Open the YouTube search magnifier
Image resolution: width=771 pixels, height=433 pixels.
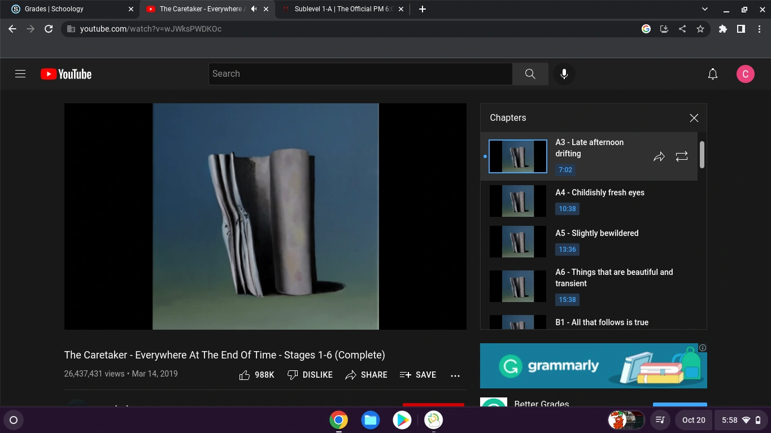(529, 73)
